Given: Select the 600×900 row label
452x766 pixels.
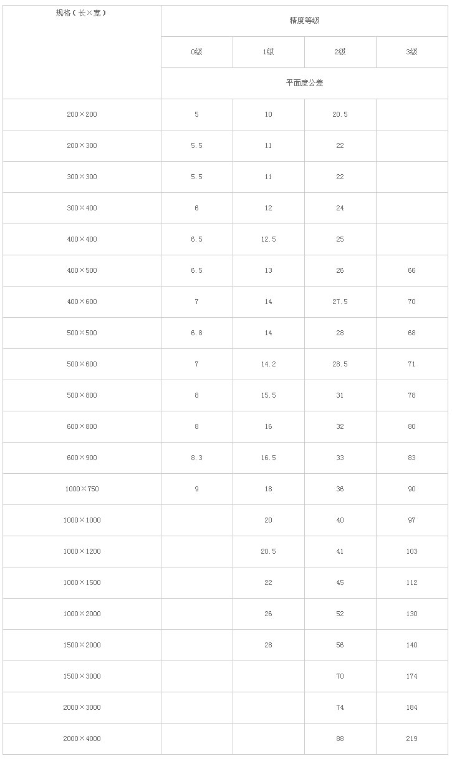Looking at the screenshot, I should pos(82,458).
